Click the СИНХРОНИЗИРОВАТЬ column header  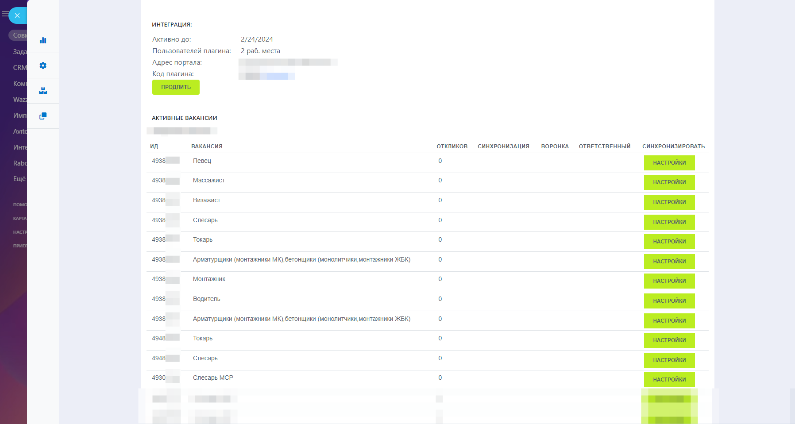pyautogui.click(x=674, y=146)
